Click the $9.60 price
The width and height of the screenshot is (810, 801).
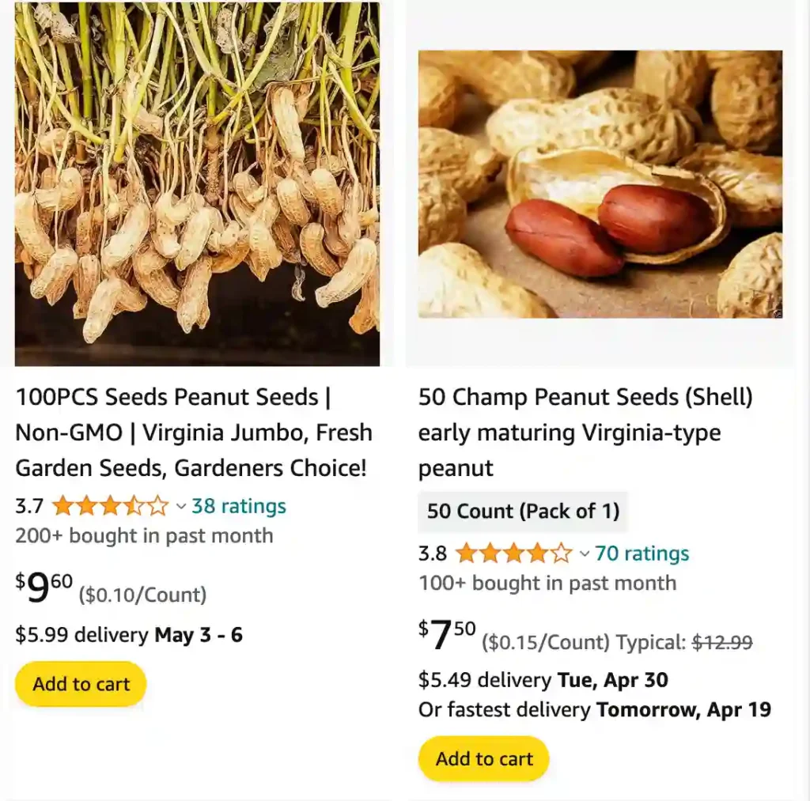coord(44,588)
